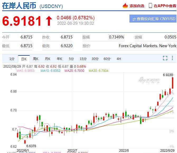This screenshot has height=153, width=177.
Task: Click 查看反向汇率 CNYUSD button
Action: point(153,19)
